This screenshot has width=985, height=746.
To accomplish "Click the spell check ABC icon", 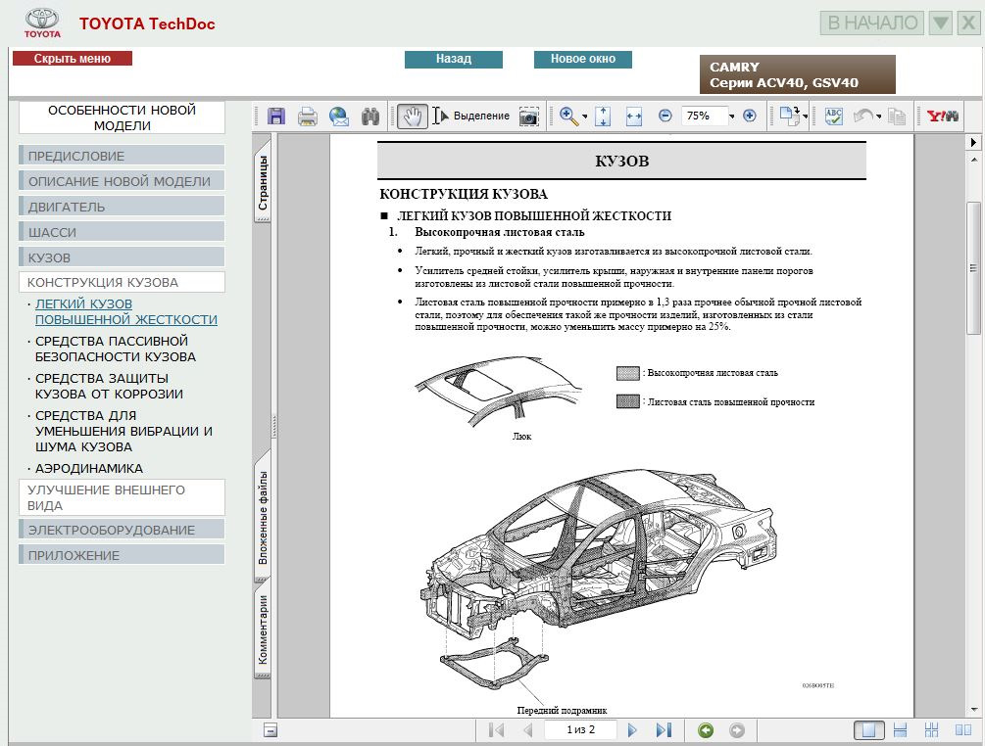I will (x=833, y=116).
